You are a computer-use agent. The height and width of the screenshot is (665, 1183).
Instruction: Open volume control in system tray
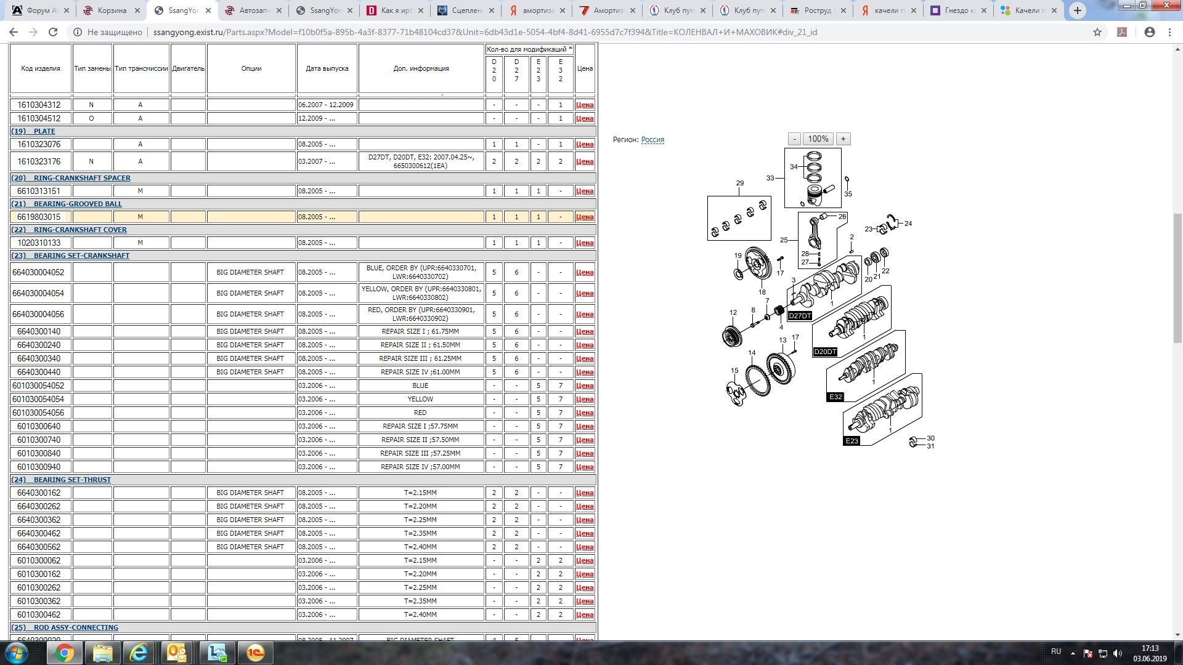pyautogui.click(x=1118, y=653)
